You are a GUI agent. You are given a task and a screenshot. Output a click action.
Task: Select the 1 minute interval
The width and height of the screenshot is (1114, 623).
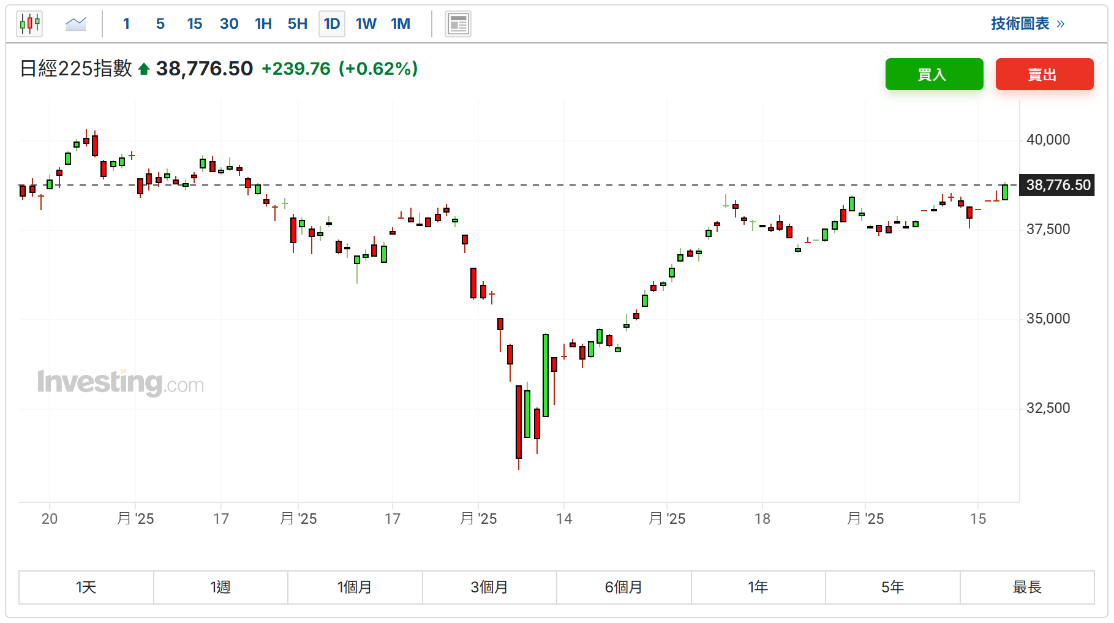click(x=126, y=24)
